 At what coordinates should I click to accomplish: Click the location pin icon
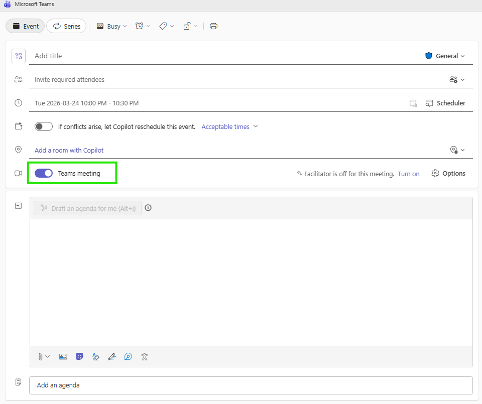[x=19, y=150]
